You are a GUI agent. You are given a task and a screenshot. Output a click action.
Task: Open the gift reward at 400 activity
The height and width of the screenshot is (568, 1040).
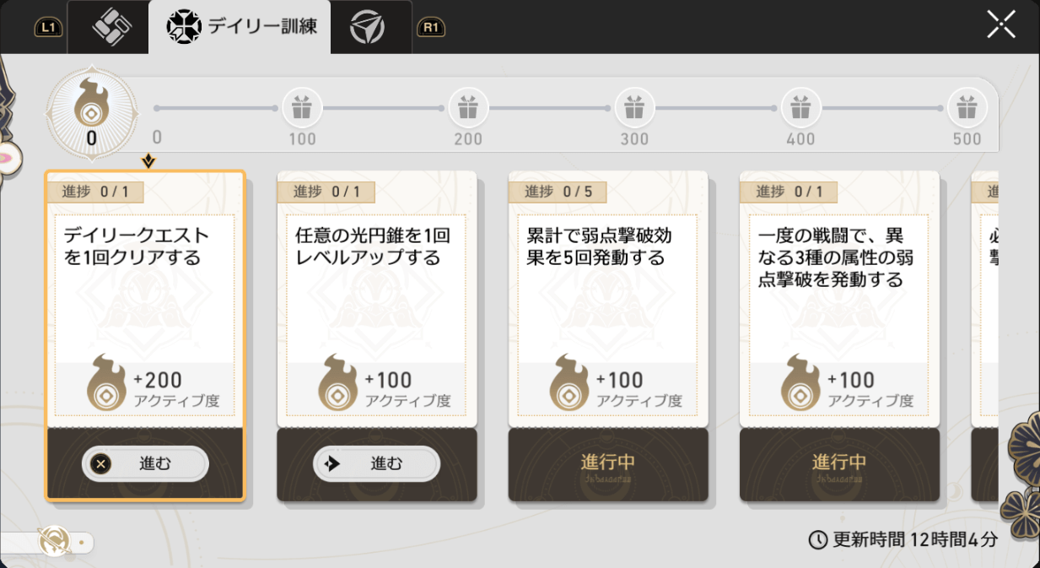click(800, 108)
